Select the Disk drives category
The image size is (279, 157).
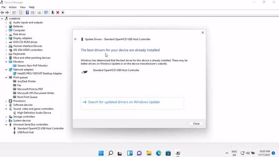tap(19, 34)
